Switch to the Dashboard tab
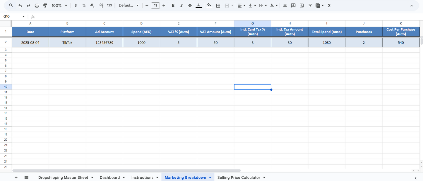The image size is (423, 181). [110, 177]
